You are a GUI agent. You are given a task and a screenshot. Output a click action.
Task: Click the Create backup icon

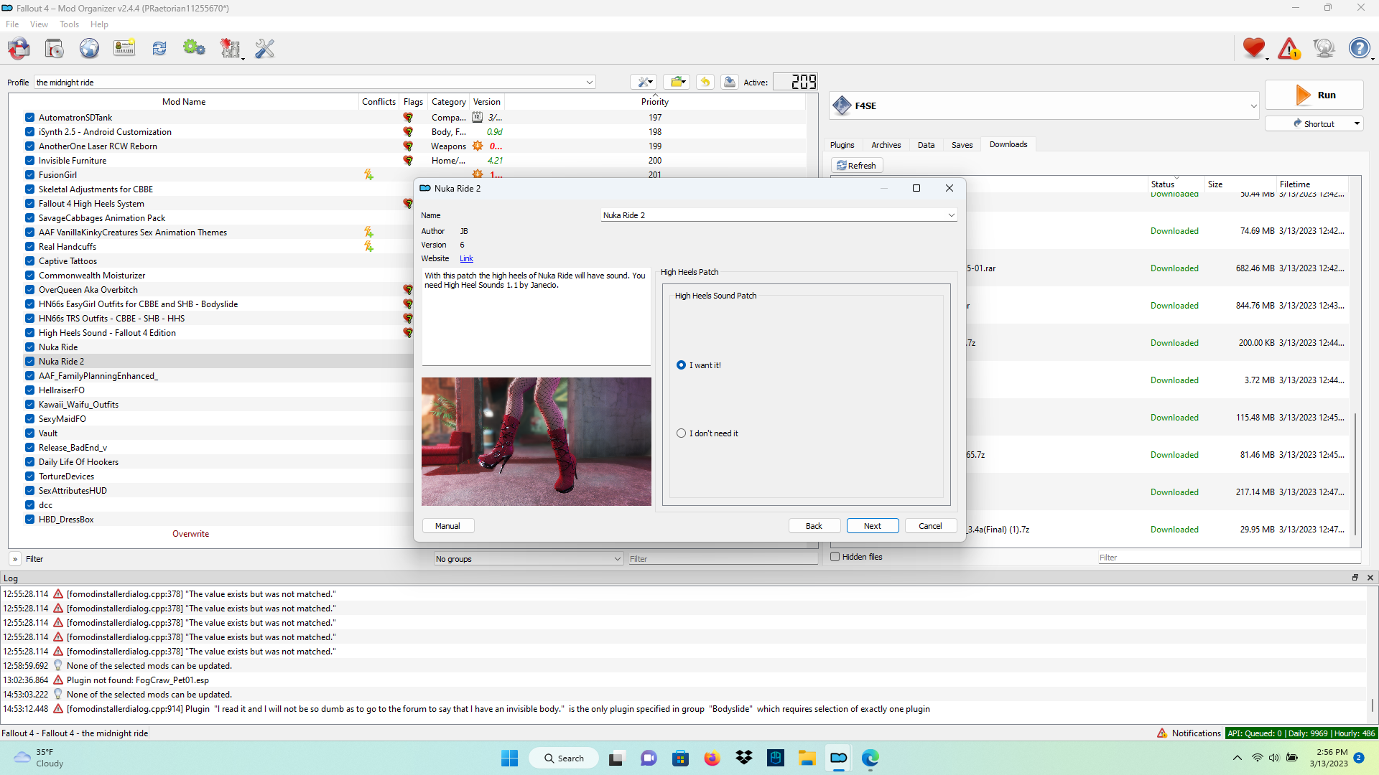[x=730, y=82]
